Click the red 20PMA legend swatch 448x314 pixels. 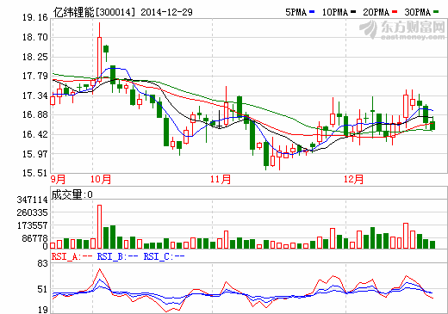coord(395,12)
